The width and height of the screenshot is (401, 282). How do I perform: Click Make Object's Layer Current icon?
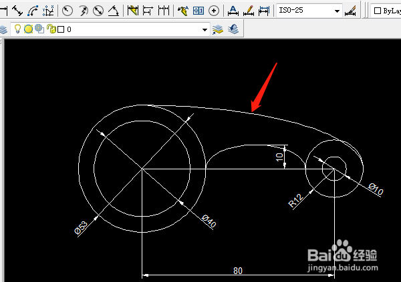(218, 29)
